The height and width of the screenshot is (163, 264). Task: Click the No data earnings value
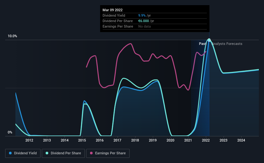tap(144, 26)
